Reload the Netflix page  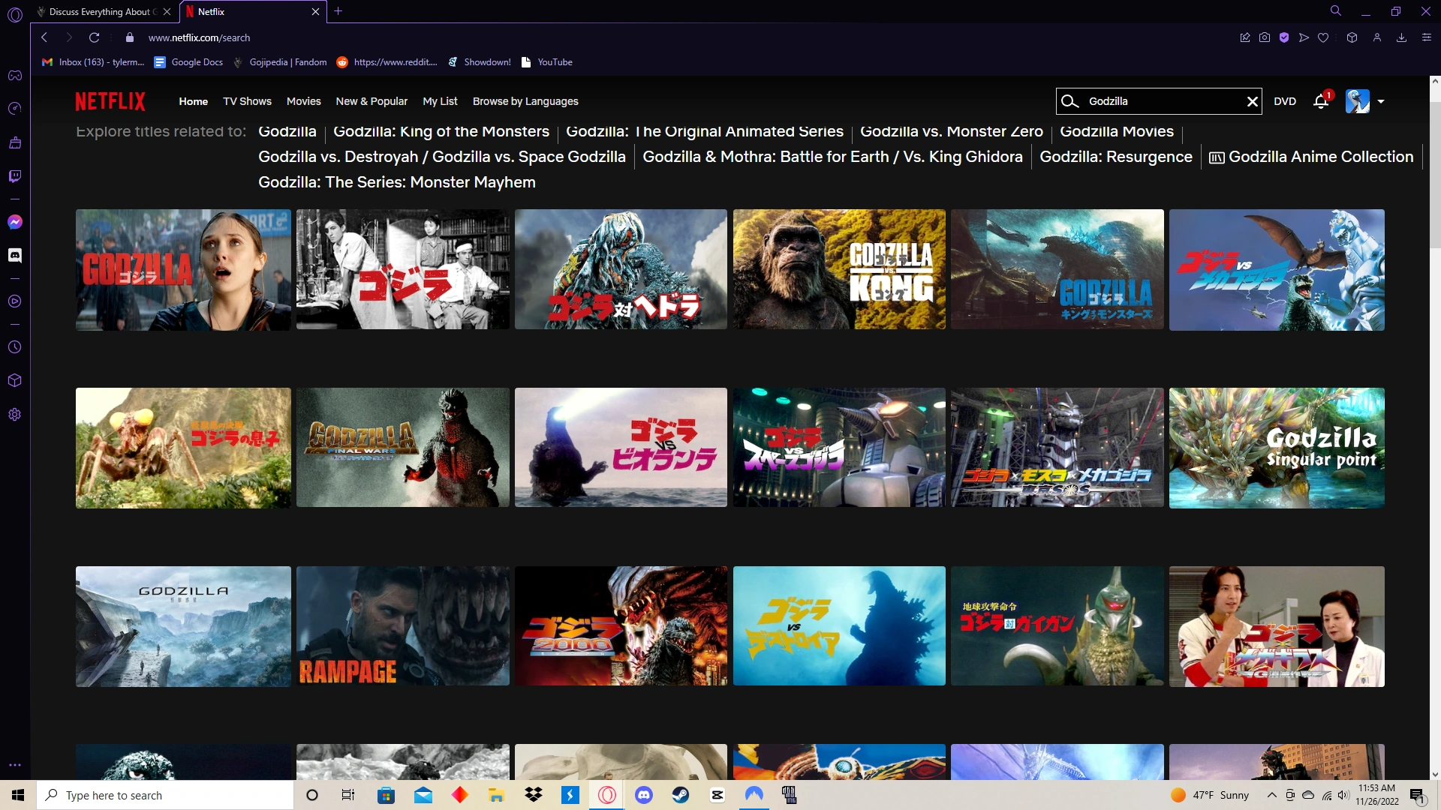point(94,37)
